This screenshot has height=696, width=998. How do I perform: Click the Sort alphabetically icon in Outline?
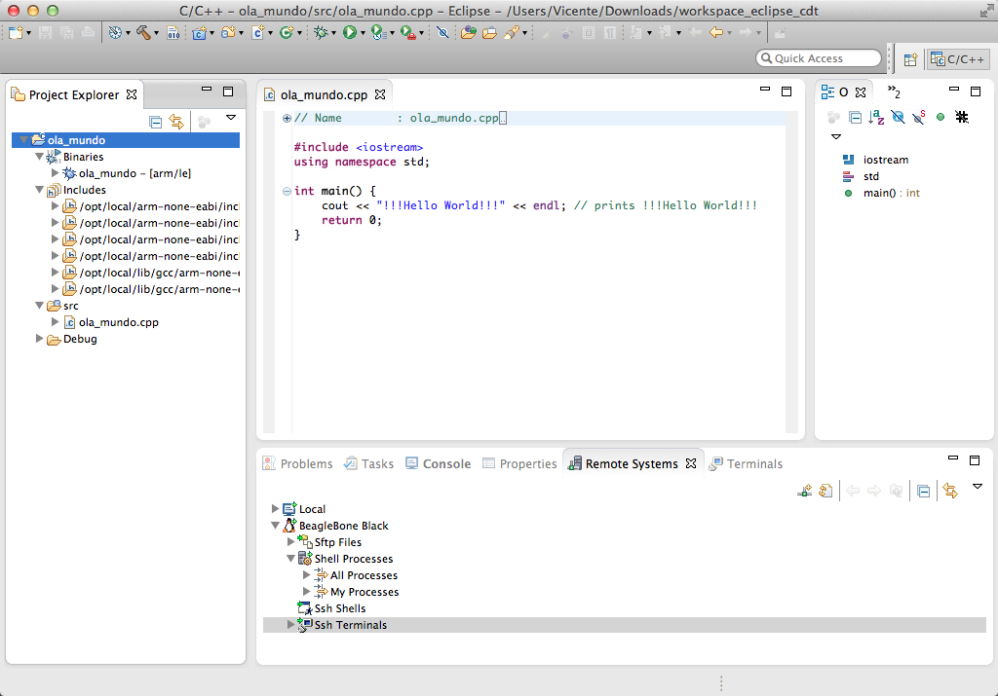click(x=876, y=118)
